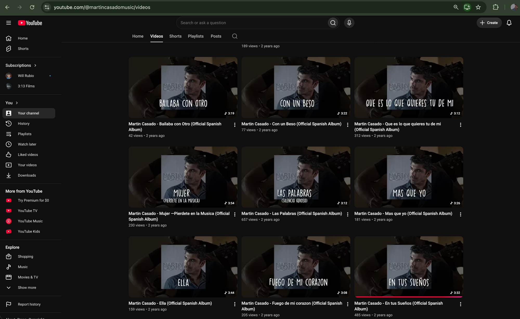Open the channel Playlists tab
This screenshot has height=319, width=520.
tap(196, 36)
